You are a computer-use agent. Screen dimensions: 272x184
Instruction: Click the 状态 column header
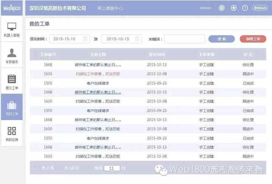(x=248, y=54)
